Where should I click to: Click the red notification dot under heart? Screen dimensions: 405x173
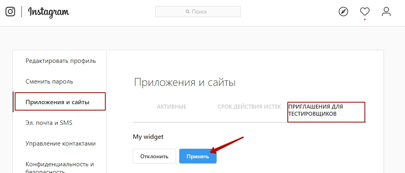(364, 19)
